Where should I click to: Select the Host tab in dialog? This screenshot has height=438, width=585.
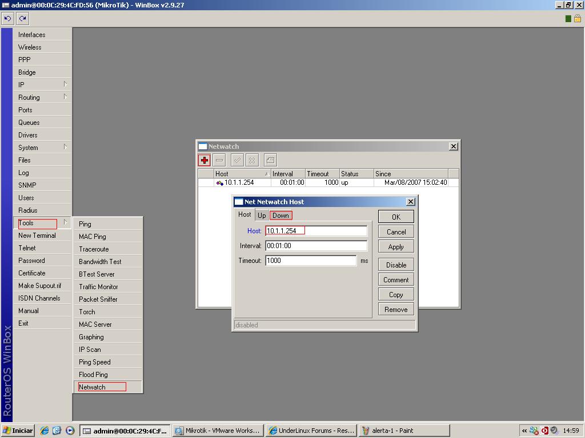tap(245, 214)
